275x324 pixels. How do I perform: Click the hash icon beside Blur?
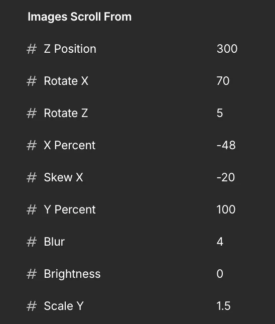click(x=32, y=242)
